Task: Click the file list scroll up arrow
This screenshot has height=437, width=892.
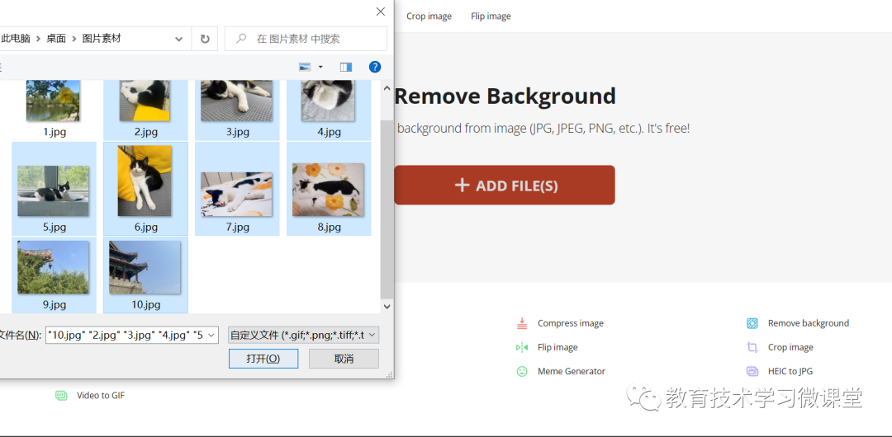Action: coord(387,89)
